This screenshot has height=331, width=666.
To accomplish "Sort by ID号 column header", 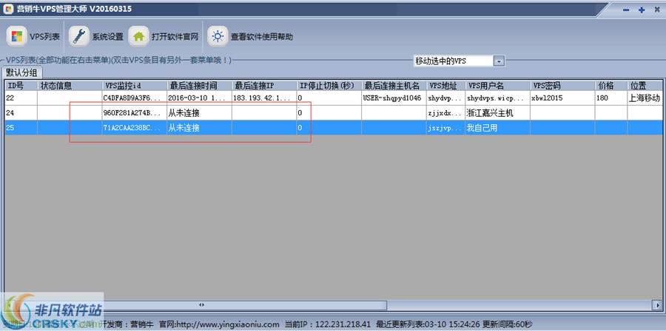I will [21, 86].
